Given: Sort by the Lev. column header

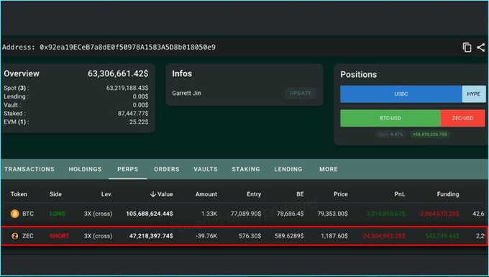Looking at the screenshot, I should [x=106, y=194].
